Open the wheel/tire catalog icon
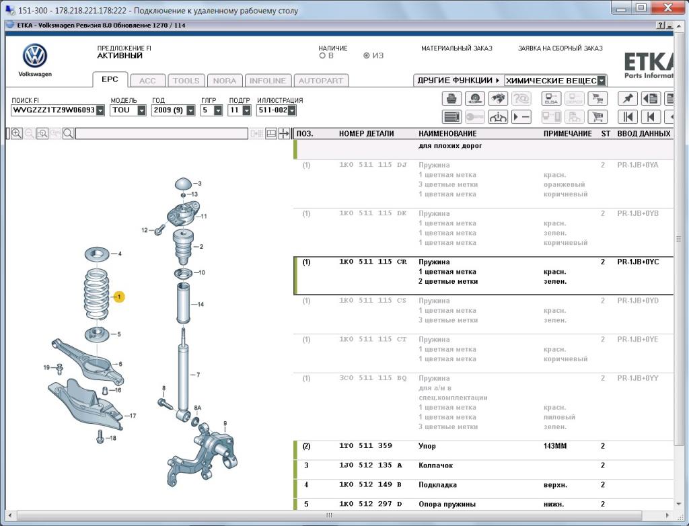689x526 pixels. click(x=474, y=98)
